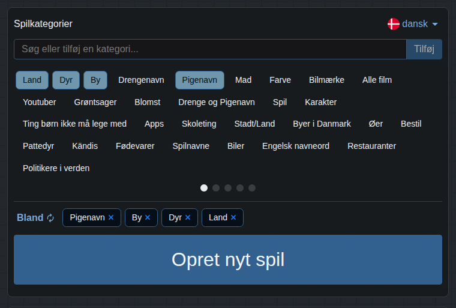This screenshot has width=456, height=308.
Task: Select the Engelsk navneord category
Action: (x=296, y=146)
